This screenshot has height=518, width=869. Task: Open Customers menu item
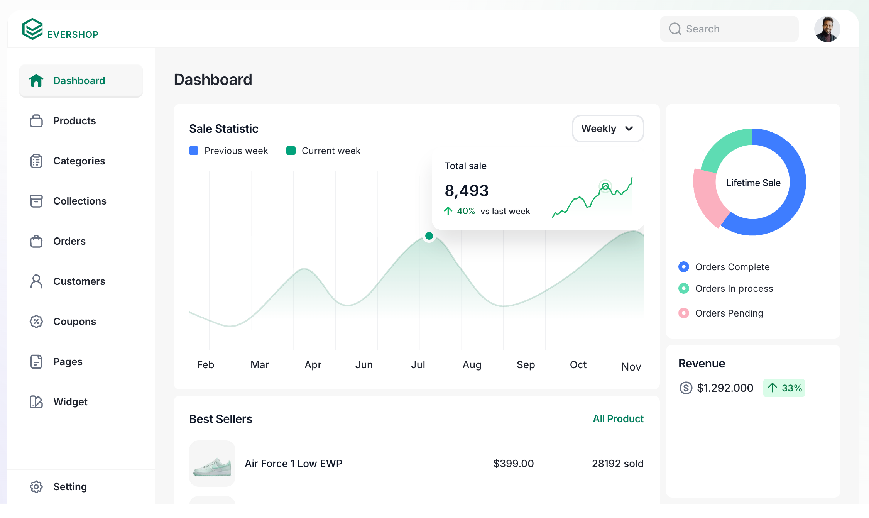coord(79,281)
